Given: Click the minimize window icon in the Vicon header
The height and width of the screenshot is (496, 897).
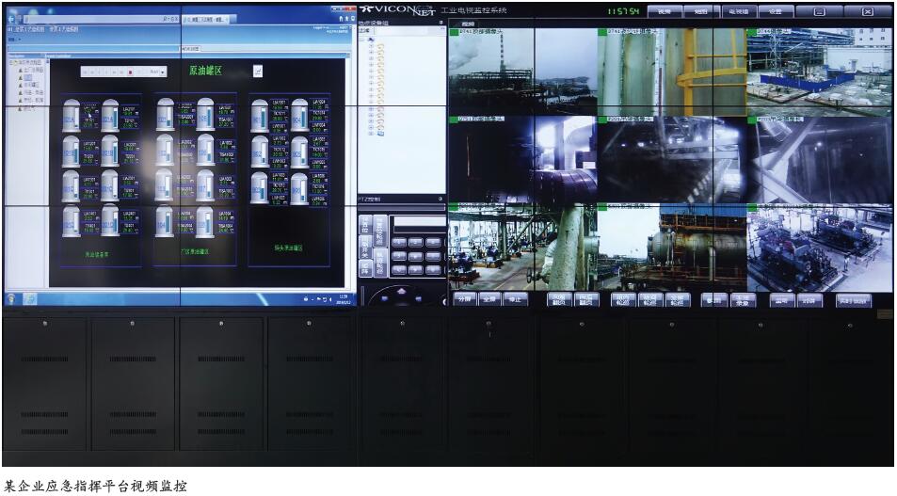Looking at the screenshot, I should click(820, 11).
